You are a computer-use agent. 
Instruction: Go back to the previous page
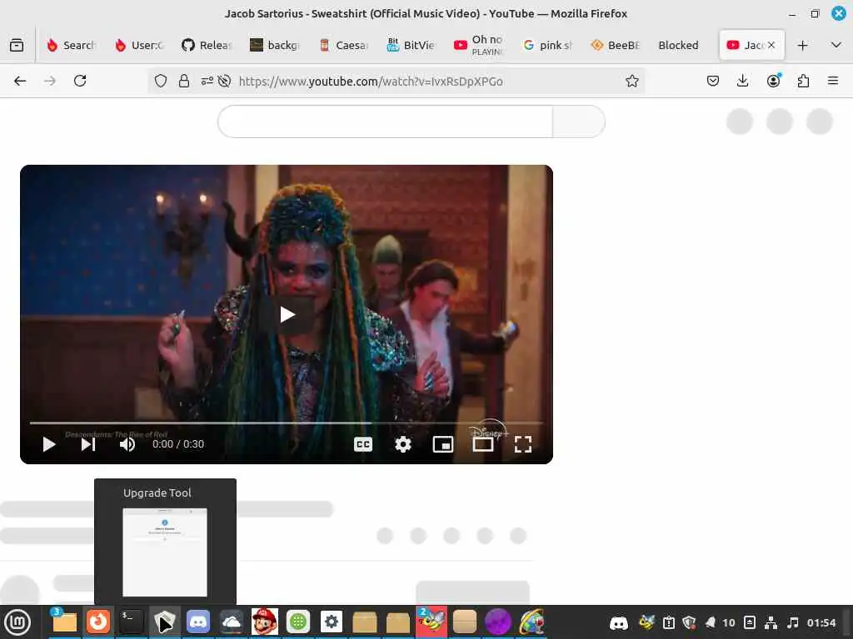click(20, 81)
